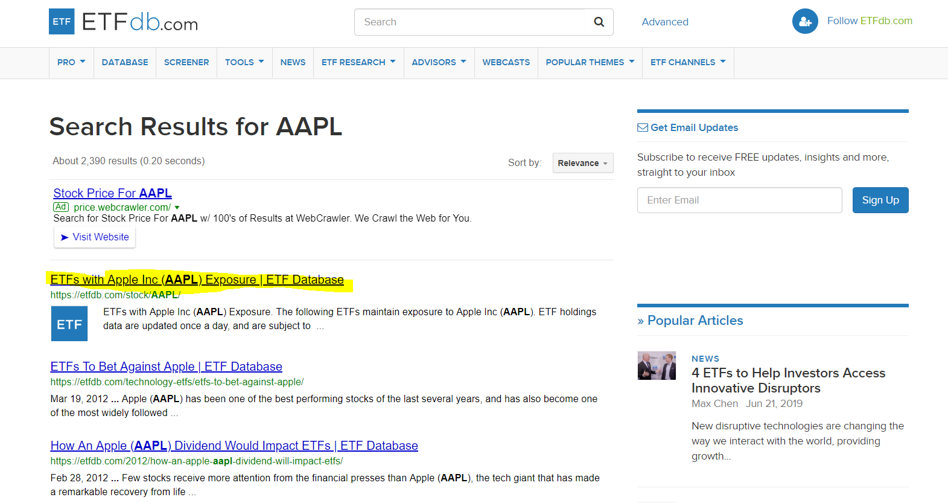Open the POPULAR THEMES dropdown
Image resolution: width=948 pixels, height=503 pixels.
pos(590,62)
